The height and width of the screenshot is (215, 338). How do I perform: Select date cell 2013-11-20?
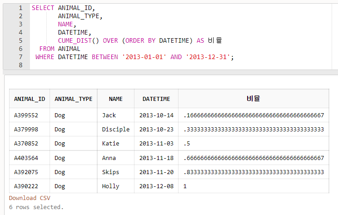156,172
